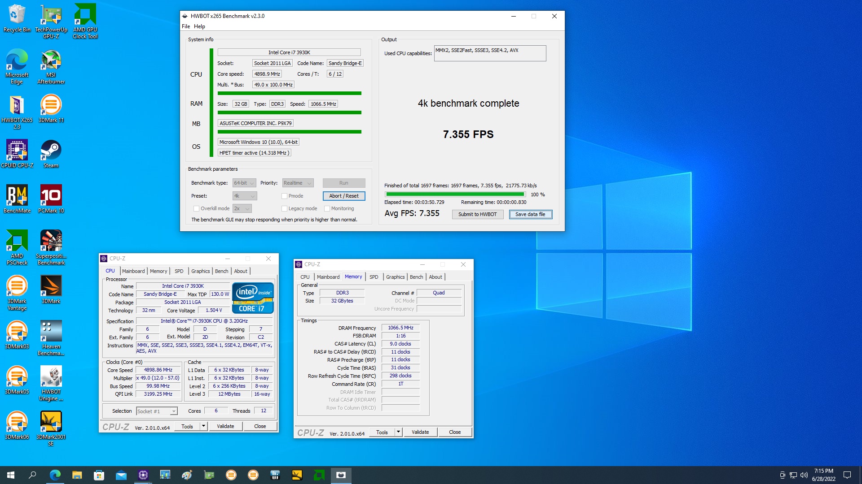The height and width of the screenshot is (484, 862).
Task: Switch to SPD tab in left CPU-Z window
Action: (x=179, y=271)
